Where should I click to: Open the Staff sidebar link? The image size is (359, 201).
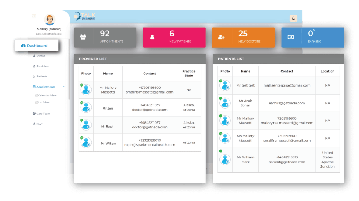[x=39, y=124]
